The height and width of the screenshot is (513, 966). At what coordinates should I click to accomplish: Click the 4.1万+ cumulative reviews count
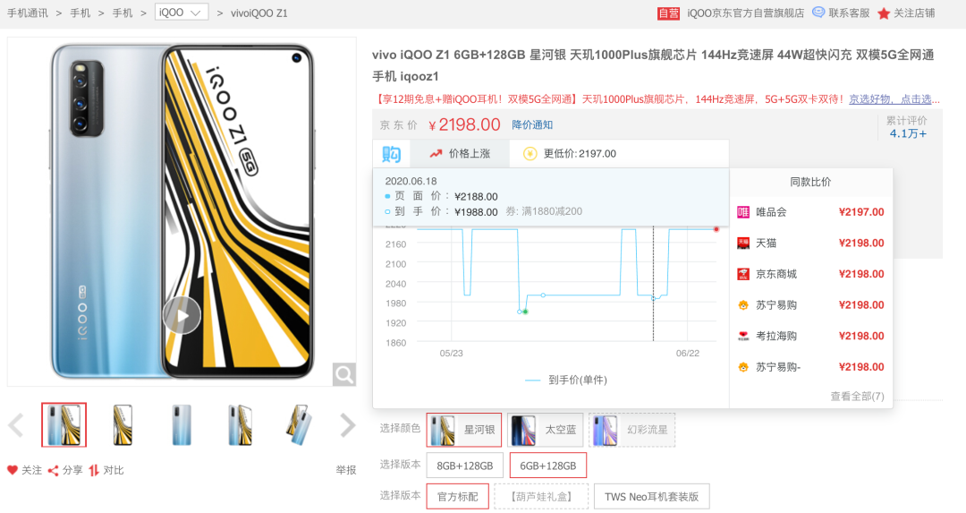908,133
